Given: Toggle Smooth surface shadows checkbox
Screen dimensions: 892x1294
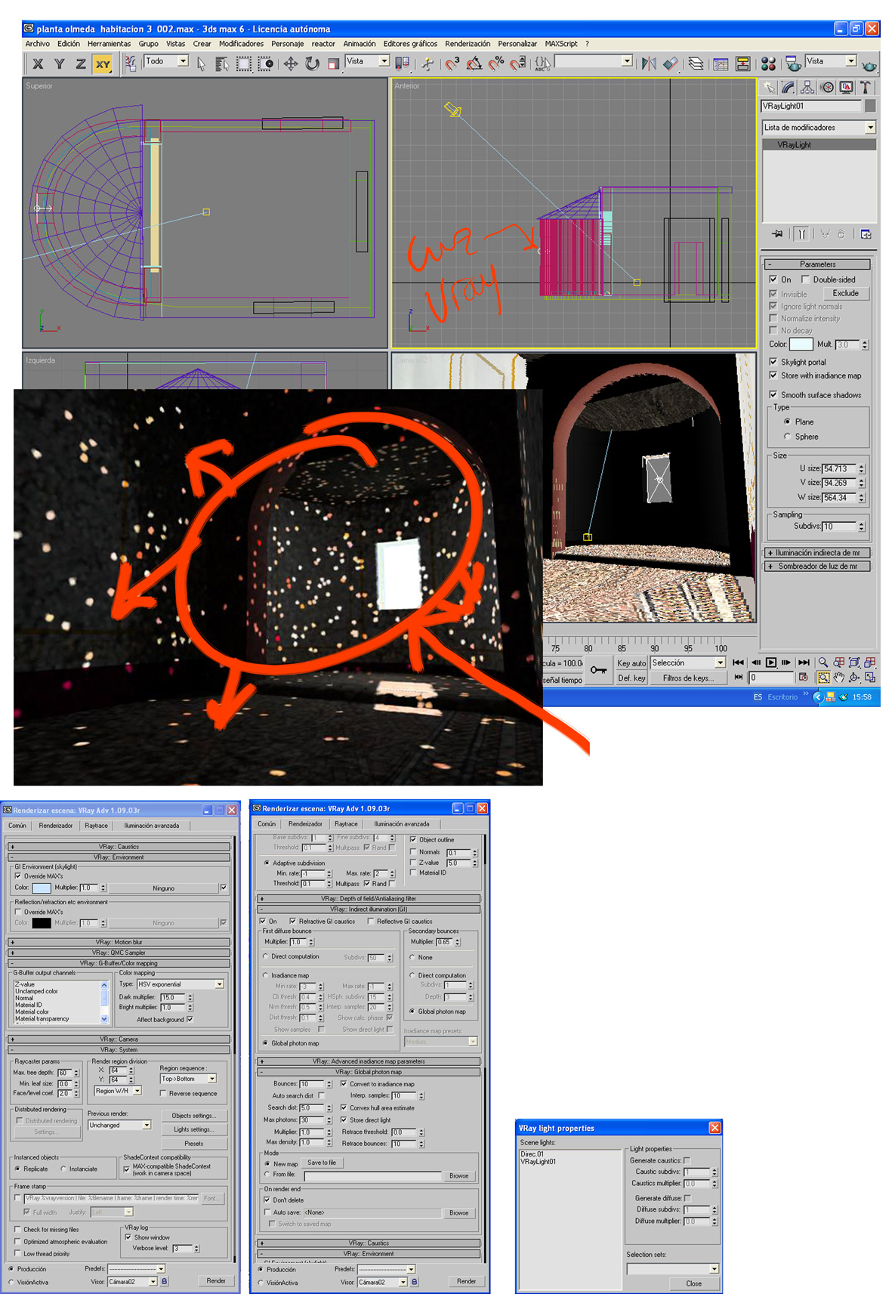Looking at the screenshot, I should click(x=773, y=395).
